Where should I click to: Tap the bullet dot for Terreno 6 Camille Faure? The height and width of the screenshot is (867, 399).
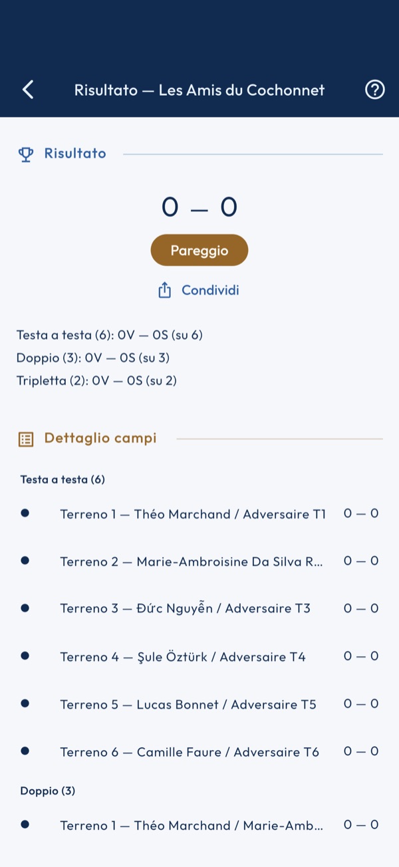point(25,751)
